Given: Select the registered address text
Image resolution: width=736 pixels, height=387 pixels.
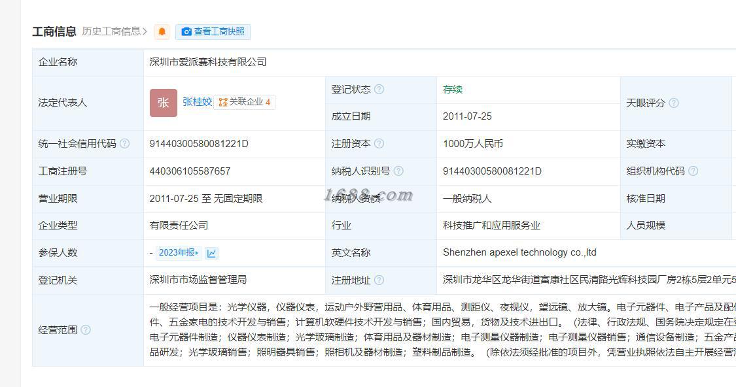Looking at the screenshot, I should coord(589,280).
